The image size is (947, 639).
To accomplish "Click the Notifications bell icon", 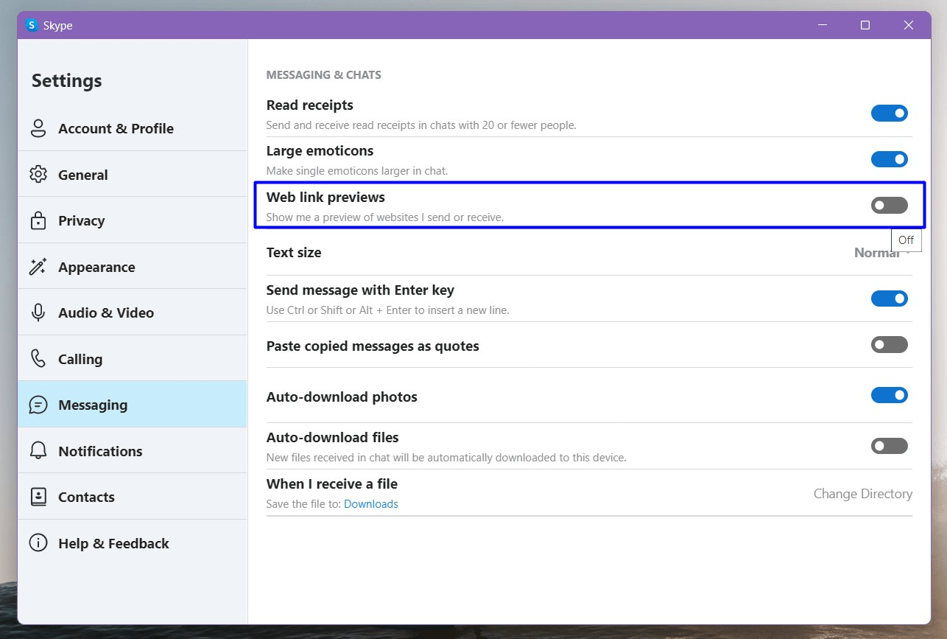I will point(38,451).
